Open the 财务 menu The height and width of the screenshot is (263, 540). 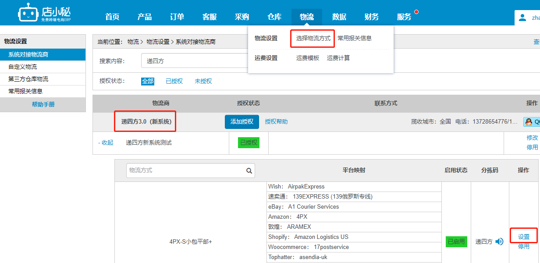372,17
